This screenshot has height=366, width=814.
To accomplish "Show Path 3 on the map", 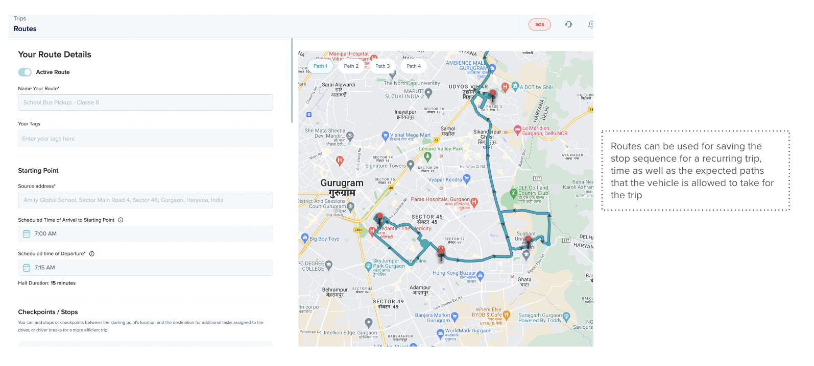I will (x=382, y=66).
